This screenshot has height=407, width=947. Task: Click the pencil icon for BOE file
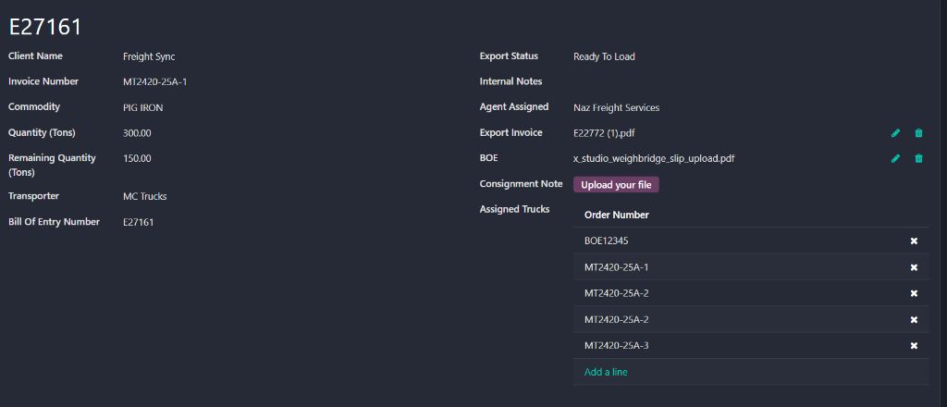pyautogui.click(x=895, y=159)
